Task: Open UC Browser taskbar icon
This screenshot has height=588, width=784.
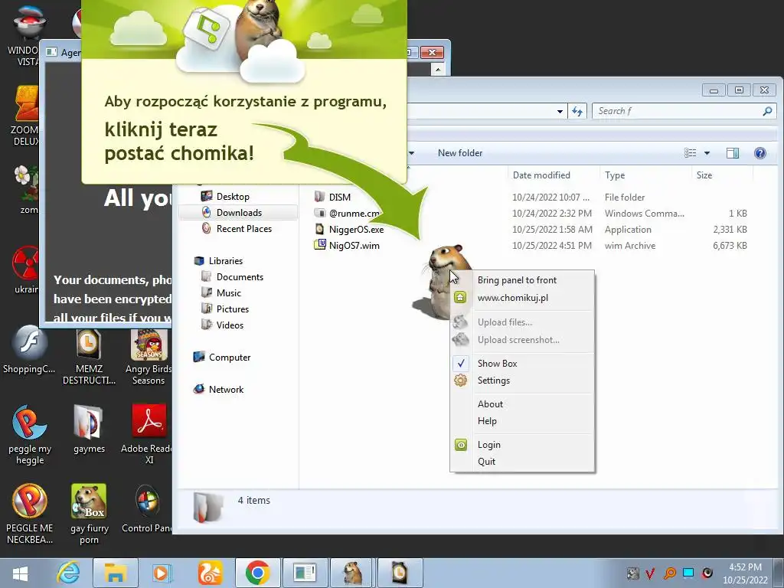Action: click(210, 573)
